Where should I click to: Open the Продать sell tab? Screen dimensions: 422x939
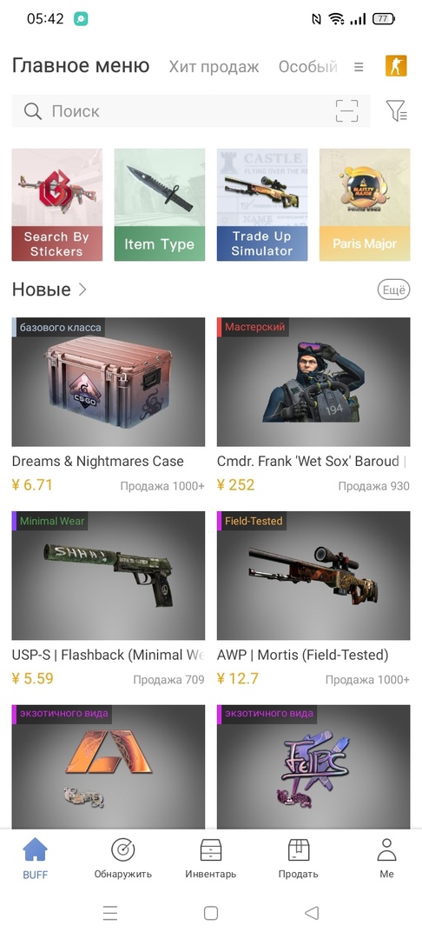(x=299, y=857)
